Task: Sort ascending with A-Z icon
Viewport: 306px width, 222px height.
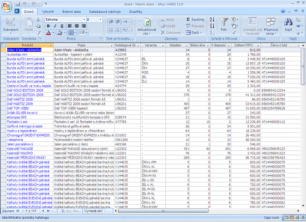Action: tap(212, 19)
